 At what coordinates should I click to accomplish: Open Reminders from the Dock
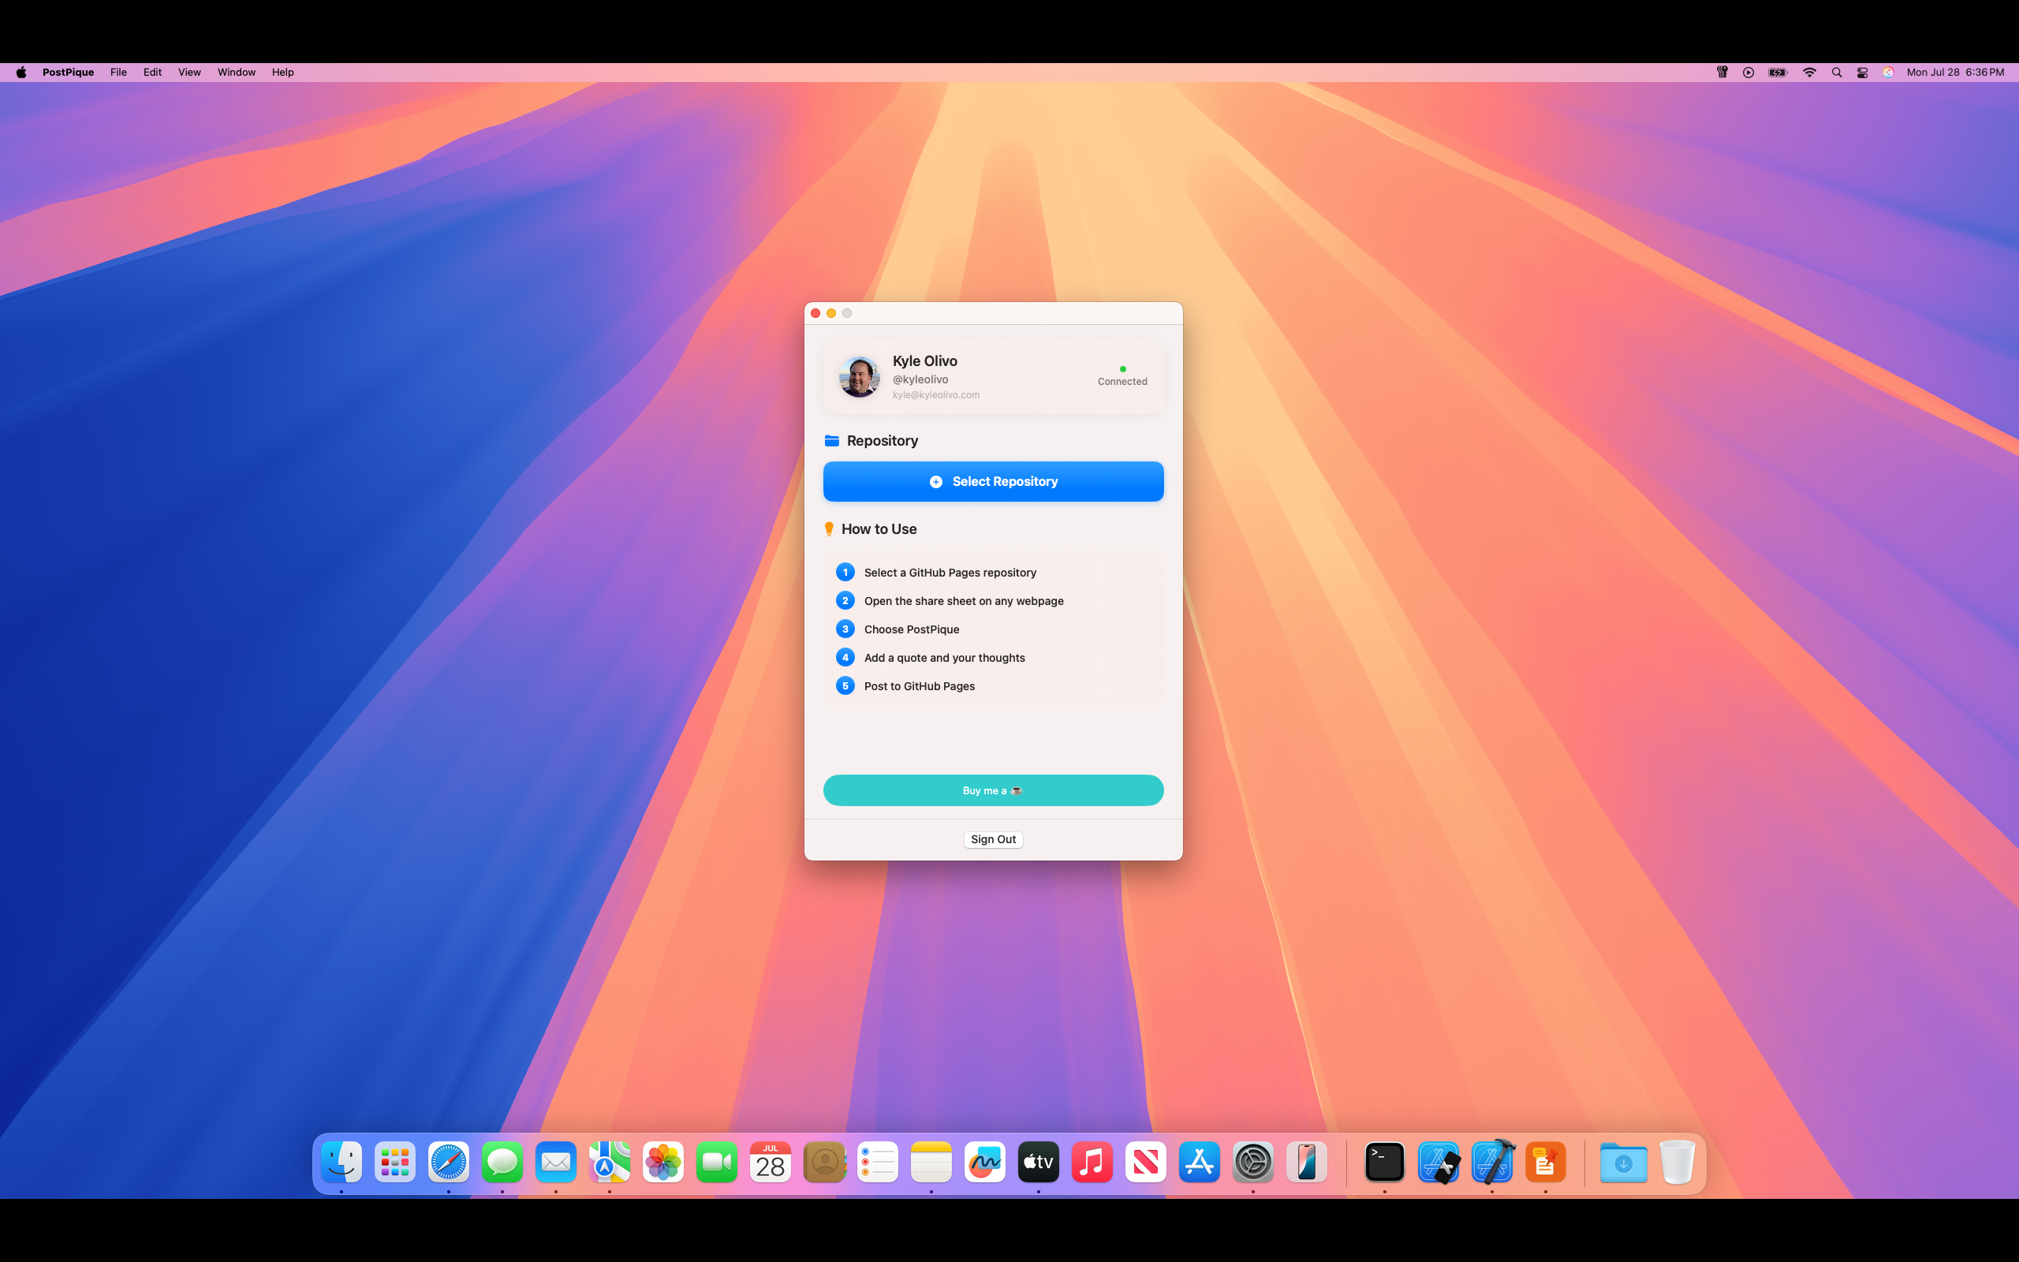click(878, 1162)
